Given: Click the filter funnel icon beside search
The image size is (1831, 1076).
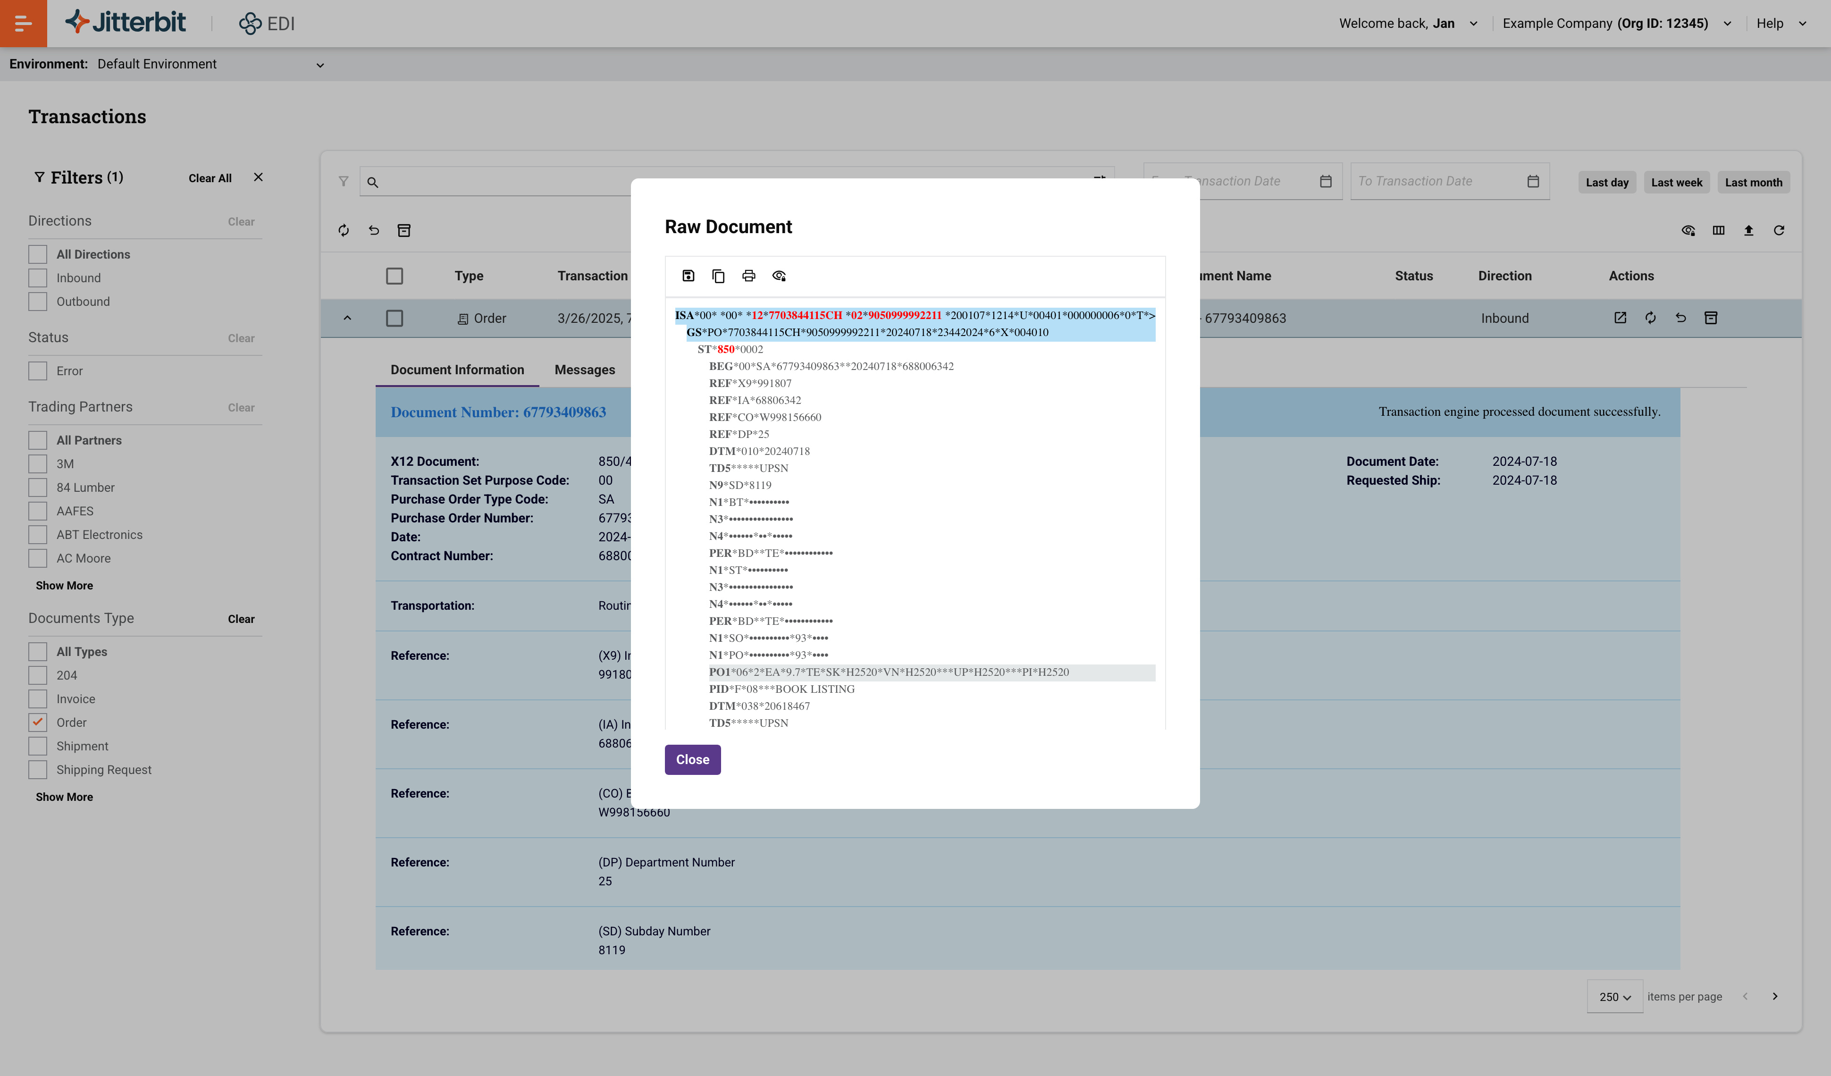Looking at the screenshot, I should [344, 182].
